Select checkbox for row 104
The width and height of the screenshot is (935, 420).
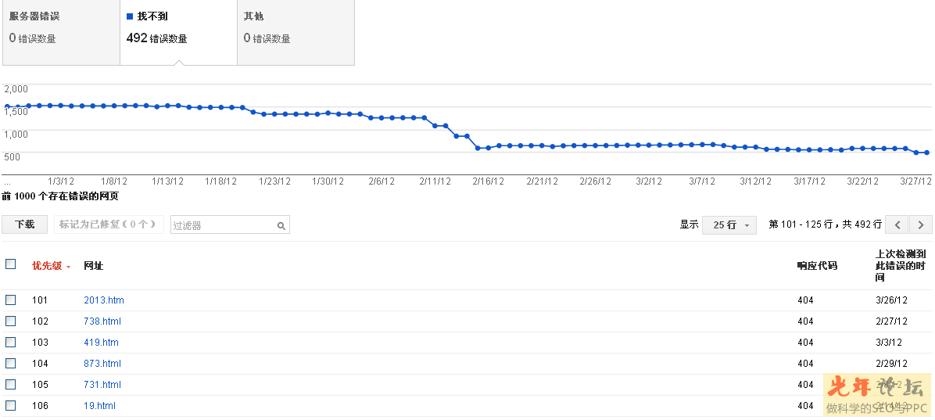[x=11, y=364]
